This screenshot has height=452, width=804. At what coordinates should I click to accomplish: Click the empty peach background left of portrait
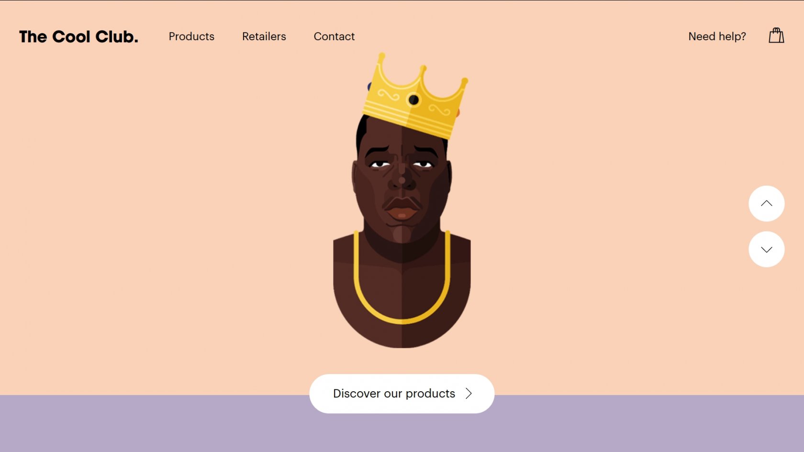(x=163, y=215)
